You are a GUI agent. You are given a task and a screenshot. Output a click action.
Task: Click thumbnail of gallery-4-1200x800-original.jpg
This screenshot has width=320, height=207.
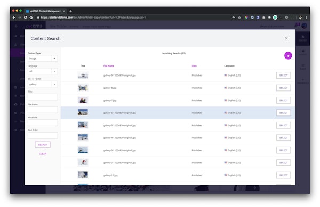(83, 138)
